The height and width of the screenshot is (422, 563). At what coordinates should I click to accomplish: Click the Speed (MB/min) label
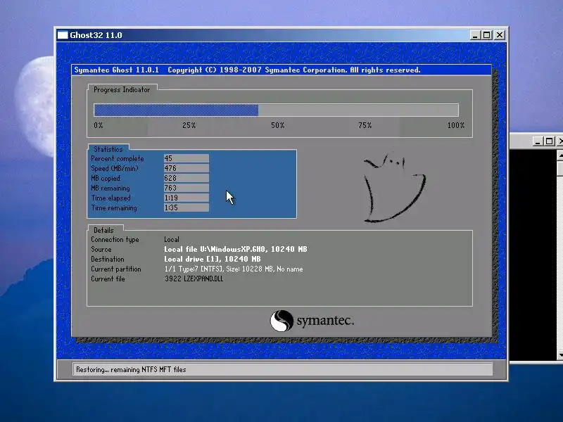[115, 168]
